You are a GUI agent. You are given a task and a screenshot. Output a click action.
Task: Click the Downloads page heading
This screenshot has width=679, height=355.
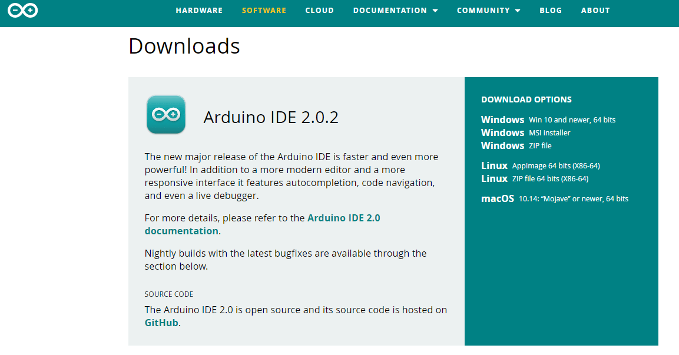(184, 46)
